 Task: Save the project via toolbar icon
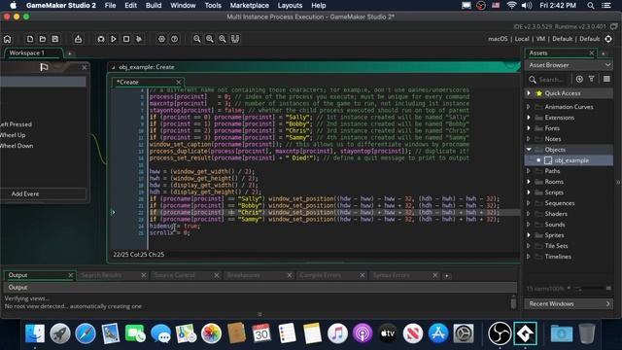pos(55,39)
